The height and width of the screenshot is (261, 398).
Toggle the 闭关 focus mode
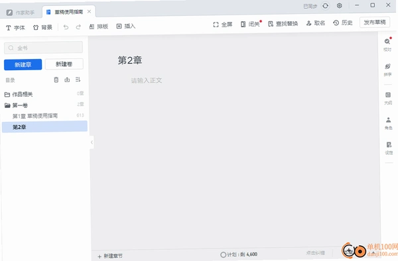click(251, 24)
